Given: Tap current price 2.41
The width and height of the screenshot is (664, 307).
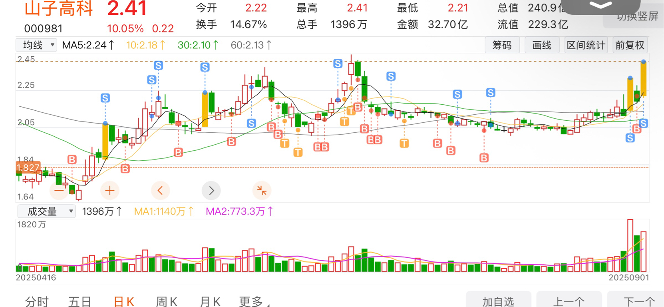Looking at the screenshot, I should coord(127,8).
